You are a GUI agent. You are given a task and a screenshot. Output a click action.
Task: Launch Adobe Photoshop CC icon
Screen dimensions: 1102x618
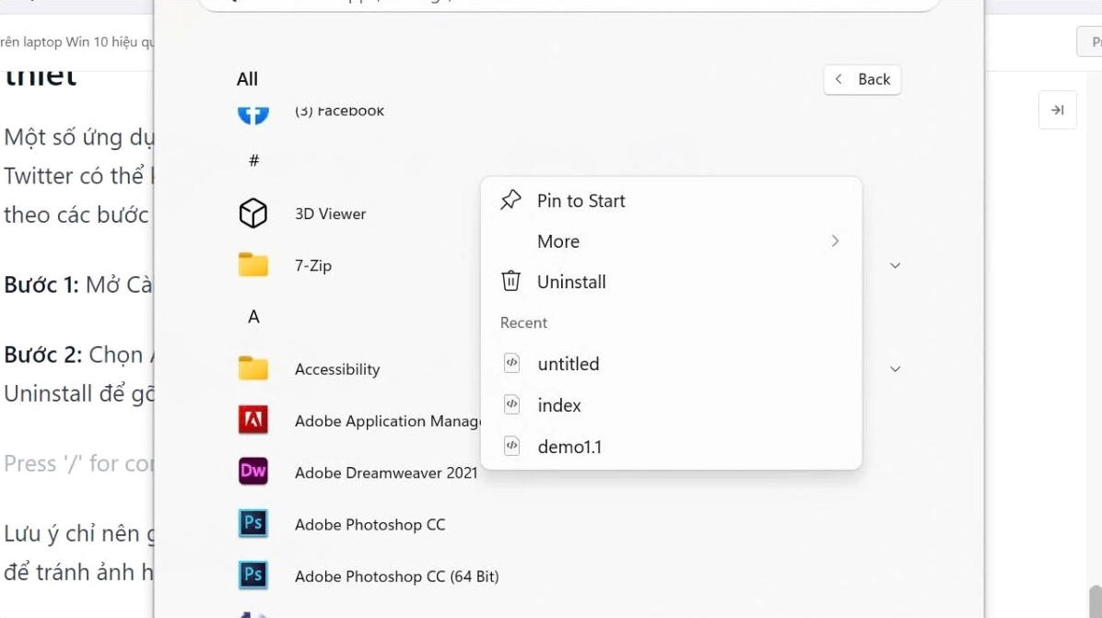pyautogui.click(x=252, y=524)
